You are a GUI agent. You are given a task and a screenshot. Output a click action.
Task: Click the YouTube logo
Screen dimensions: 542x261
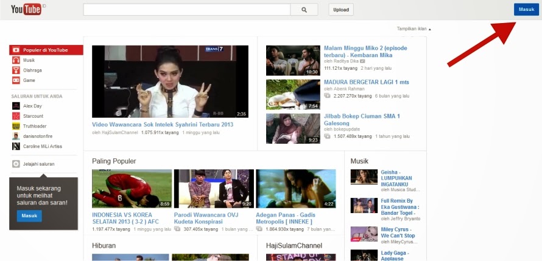pos(26,9)
